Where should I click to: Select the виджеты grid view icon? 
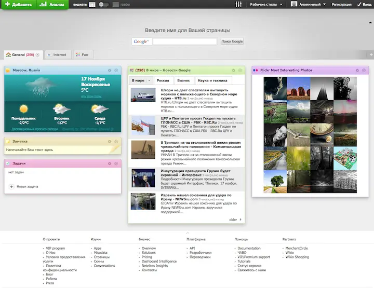(x=92, y=5)
